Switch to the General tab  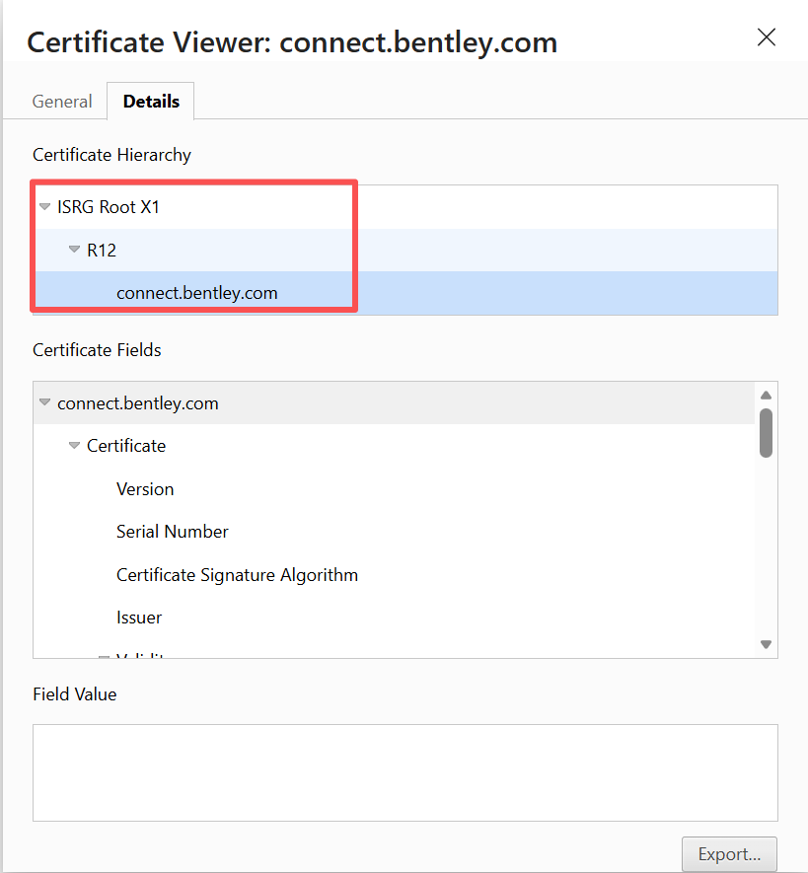(62, 102)
